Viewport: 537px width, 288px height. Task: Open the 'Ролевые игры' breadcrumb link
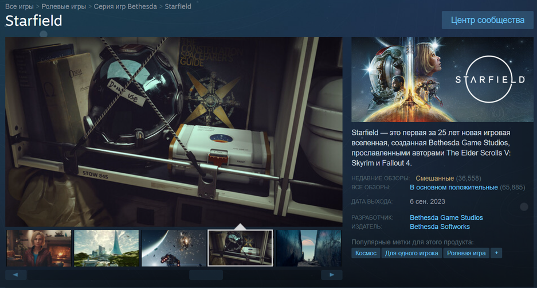click(64, 6)
